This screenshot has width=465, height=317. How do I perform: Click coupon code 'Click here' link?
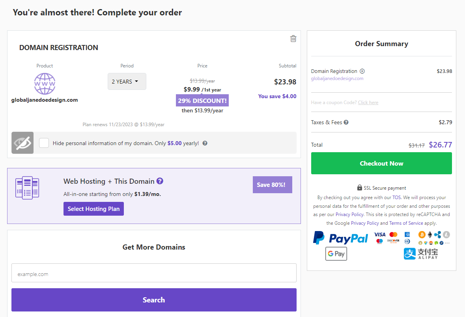368,103
